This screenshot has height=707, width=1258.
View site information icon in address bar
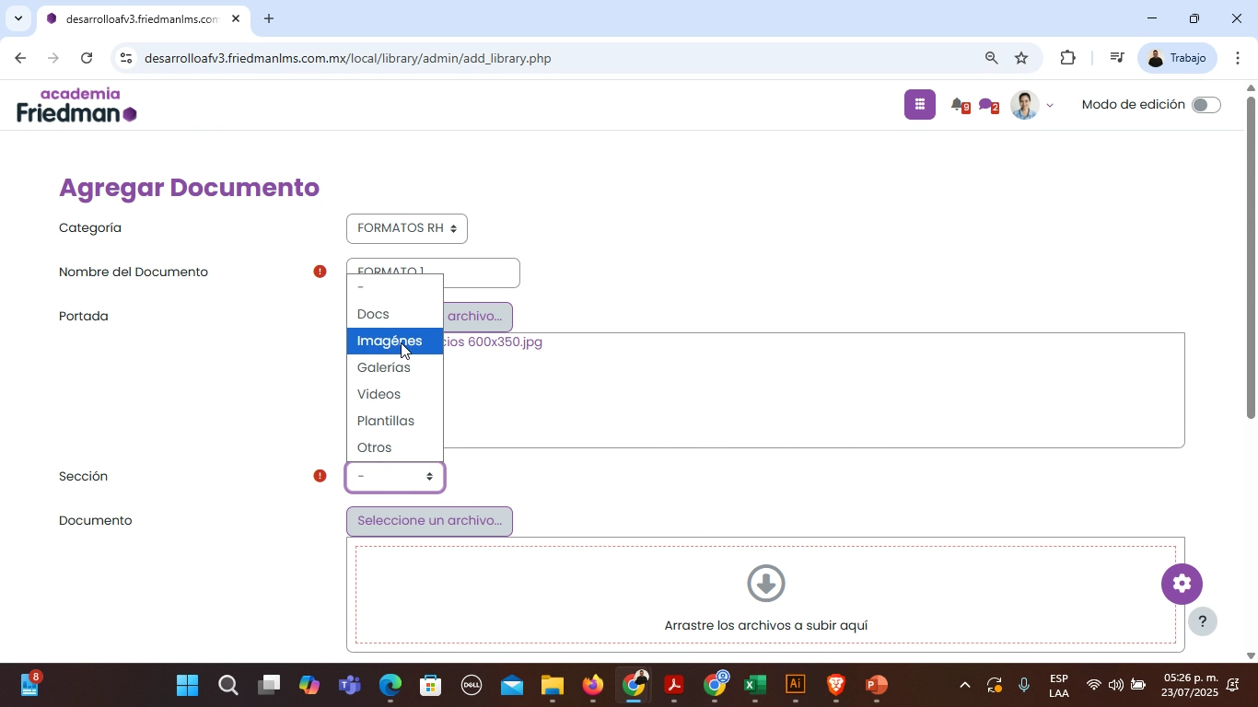126,58
